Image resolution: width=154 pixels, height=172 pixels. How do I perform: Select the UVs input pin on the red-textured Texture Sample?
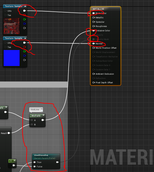point(5,11)
